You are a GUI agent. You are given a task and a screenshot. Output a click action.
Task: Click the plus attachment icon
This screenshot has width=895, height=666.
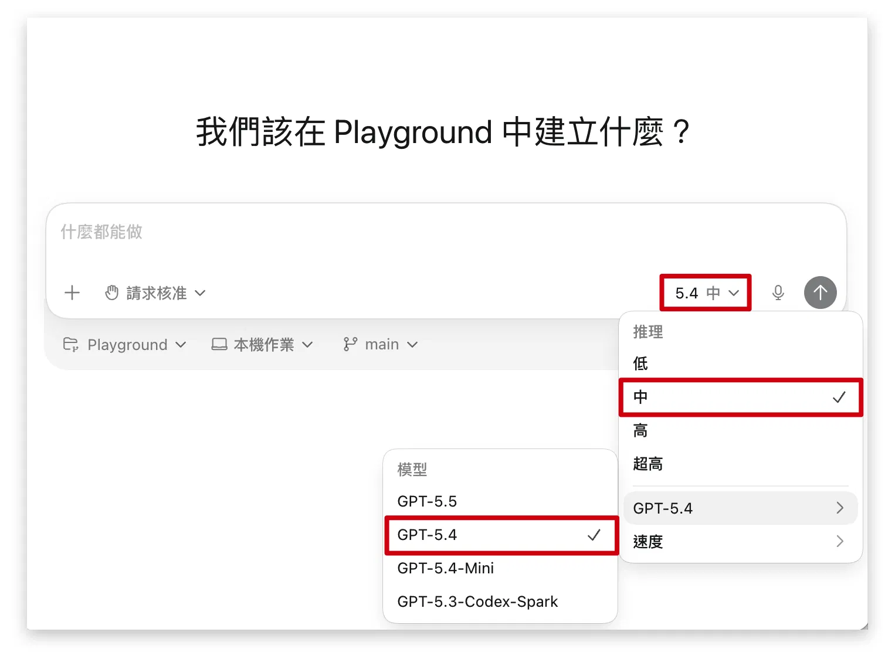(x=72, y=293)
